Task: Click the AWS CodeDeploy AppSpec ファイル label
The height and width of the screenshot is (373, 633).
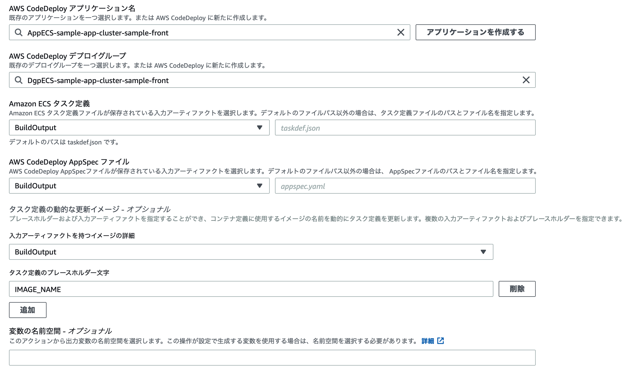Action: click(69, 162)
